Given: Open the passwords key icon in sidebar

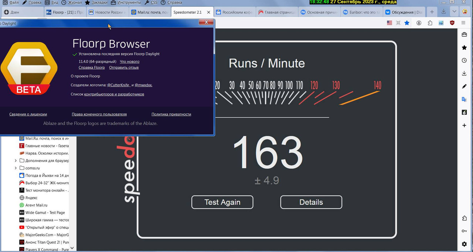Looking at the screenshot, I should tap(464, 231).
